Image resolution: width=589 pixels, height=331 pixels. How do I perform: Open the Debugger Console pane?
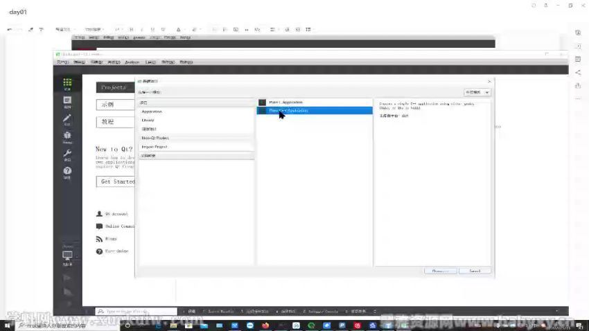320,312
